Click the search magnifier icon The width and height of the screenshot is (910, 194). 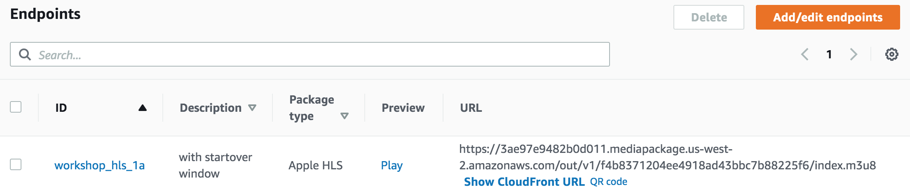(x=25, y=55)
